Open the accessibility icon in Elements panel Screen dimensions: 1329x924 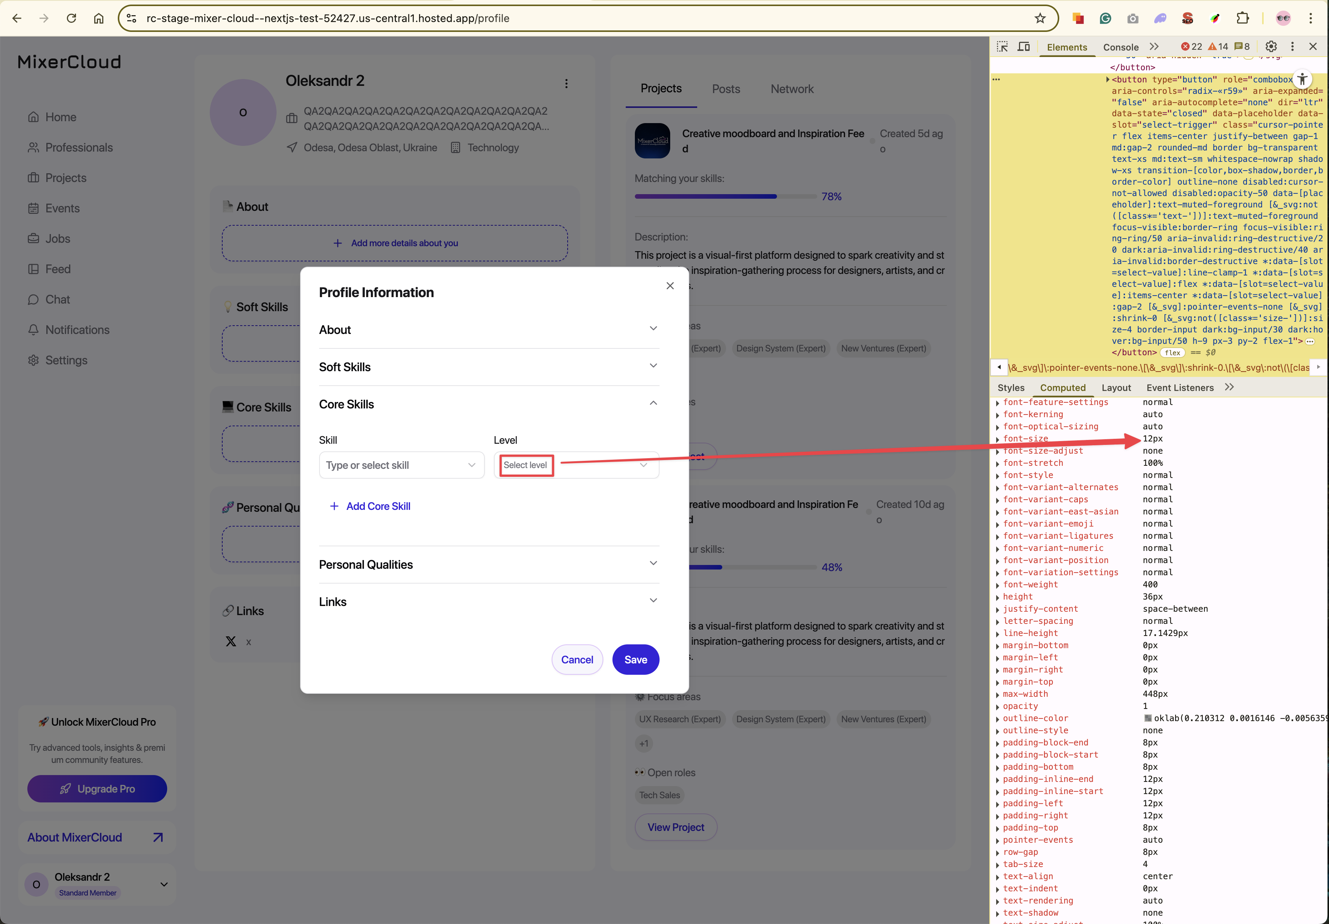[x=1302, y=79]
